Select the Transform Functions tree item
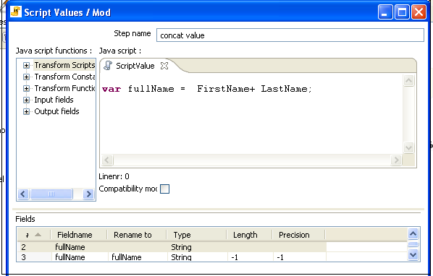Viewport: 433px width, 276px height. pos(64,88)
